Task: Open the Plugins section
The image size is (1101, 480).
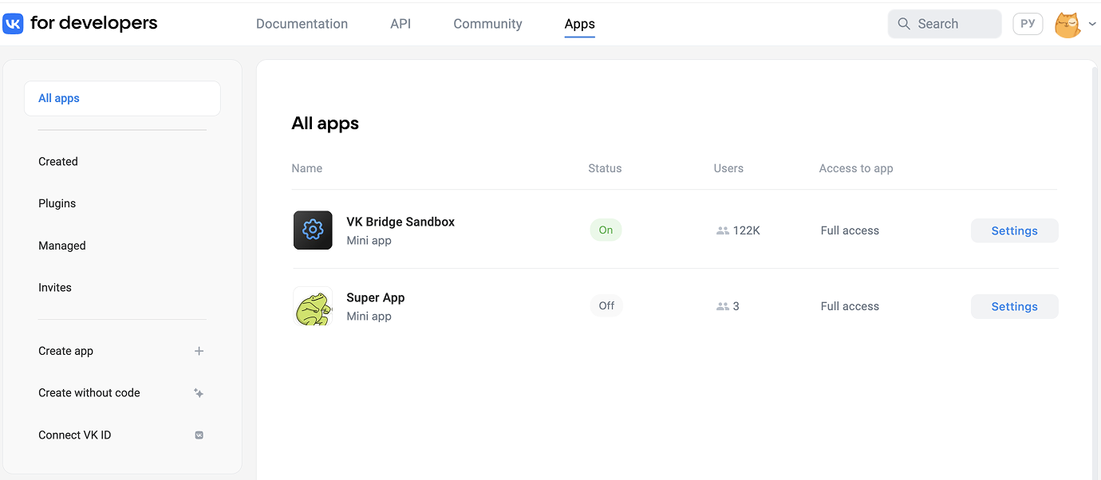Action: pyautogui.click(x=57, y=203)
